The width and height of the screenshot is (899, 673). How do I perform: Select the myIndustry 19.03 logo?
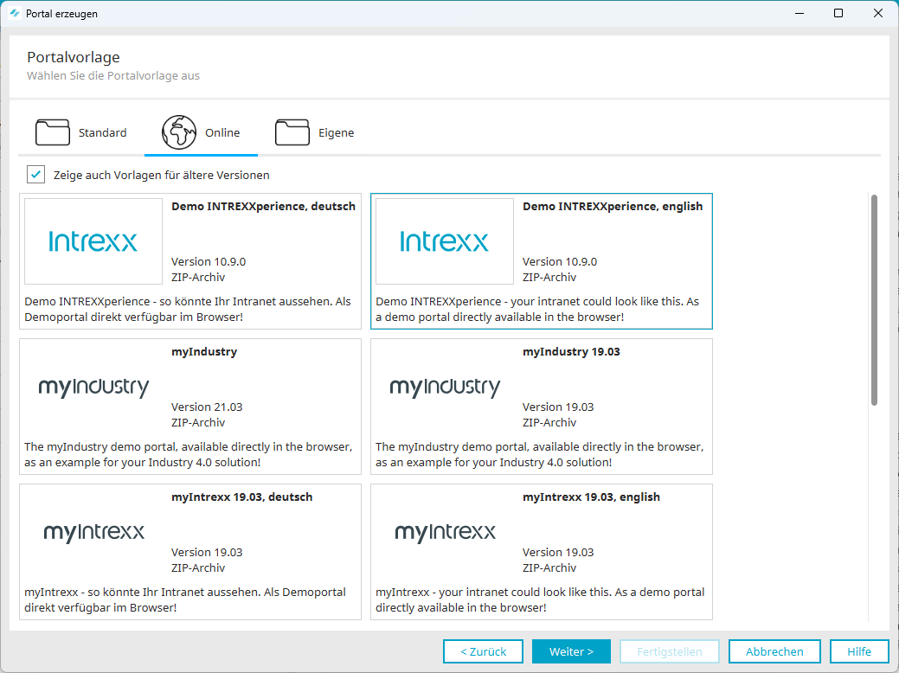pos(445,388)
